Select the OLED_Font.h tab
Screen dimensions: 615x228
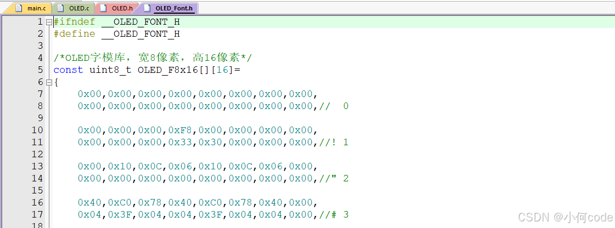tap(168, 8)
